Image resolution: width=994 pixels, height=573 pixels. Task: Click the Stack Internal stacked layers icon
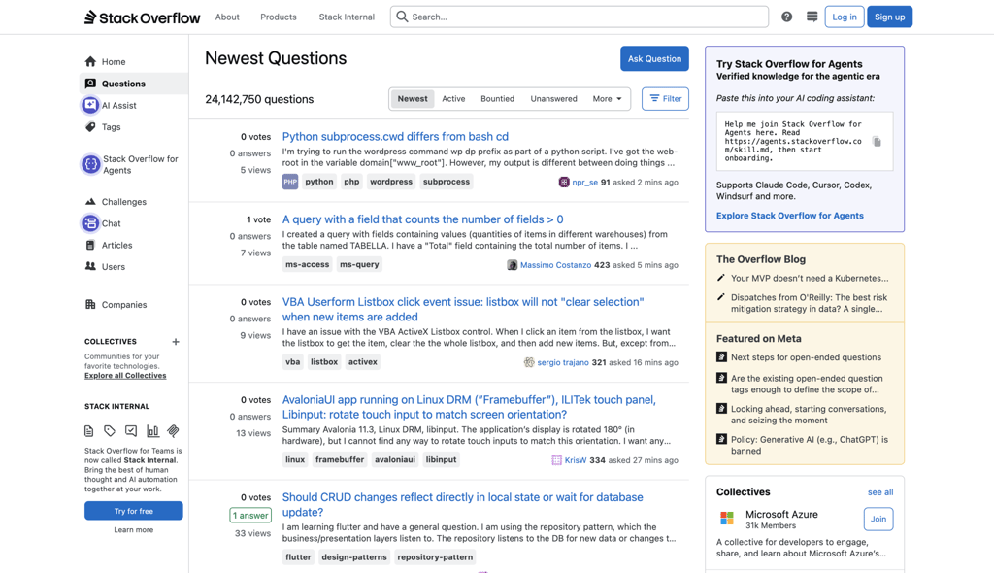coord(173,431)
